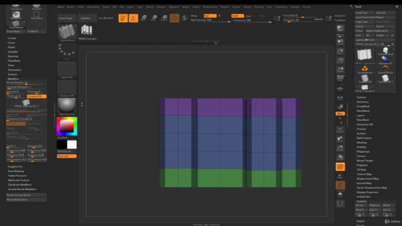Expand the Polygroups section
The width and height of the screenshot is (402, 226).
click(363, 152)
